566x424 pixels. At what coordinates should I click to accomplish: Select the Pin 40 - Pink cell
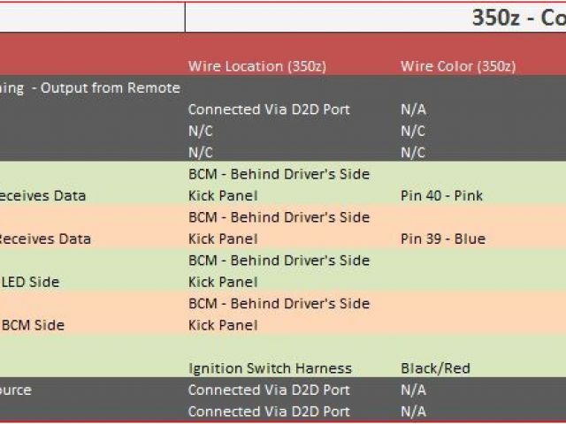click(441, 195)
